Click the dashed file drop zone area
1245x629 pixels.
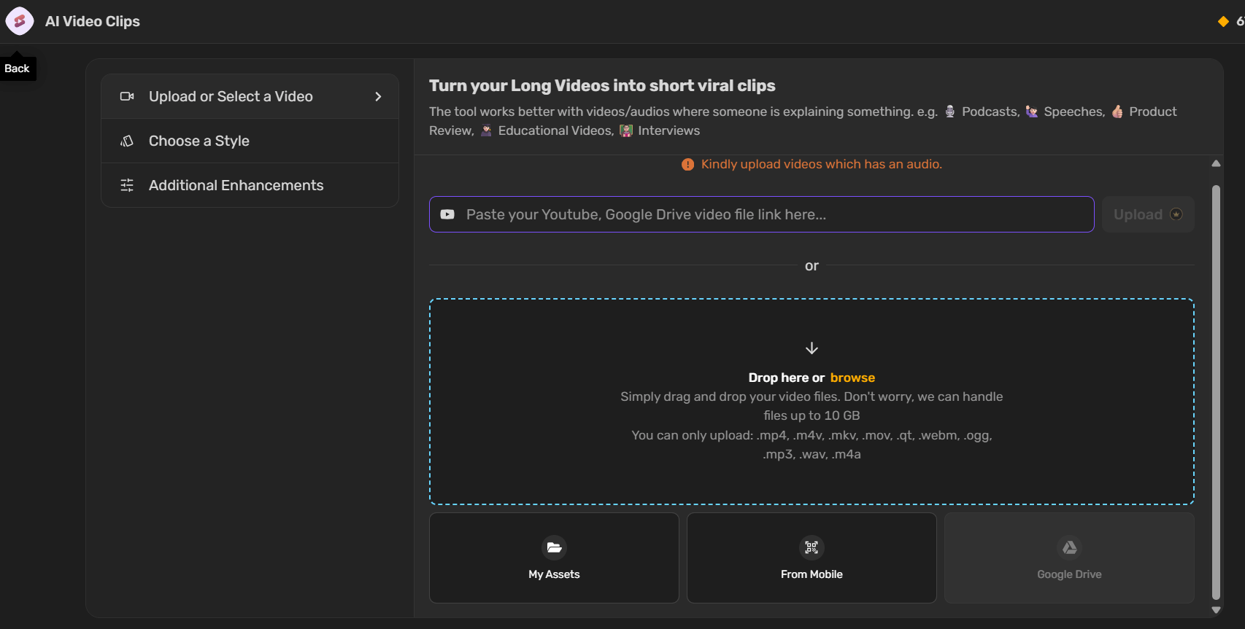tap(812, 402)
